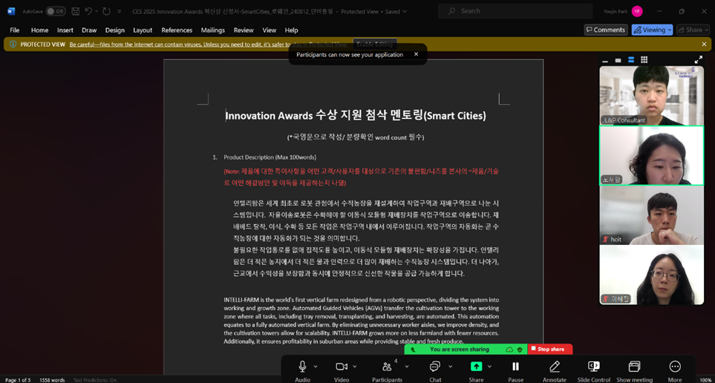Click the protected view warning message link
Screen dimensions: 715x383
pyautogui.click(x=209, y=45)
